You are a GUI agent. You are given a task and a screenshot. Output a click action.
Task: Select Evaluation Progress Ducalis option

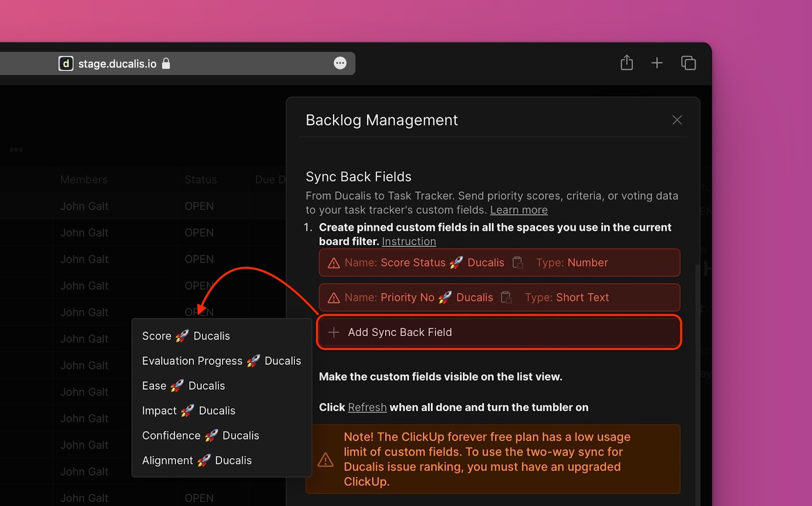click(221, 360)
